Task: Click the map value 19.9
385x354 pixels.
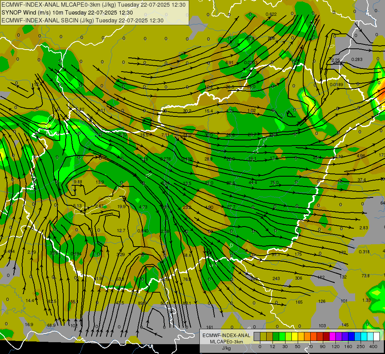Action: coord(122,206)
